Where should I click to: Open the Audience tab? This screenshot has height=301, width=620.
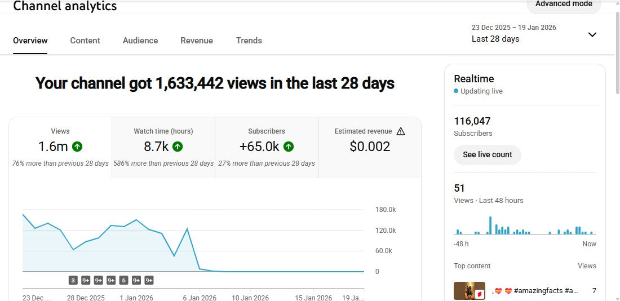(x=140, y=41)
